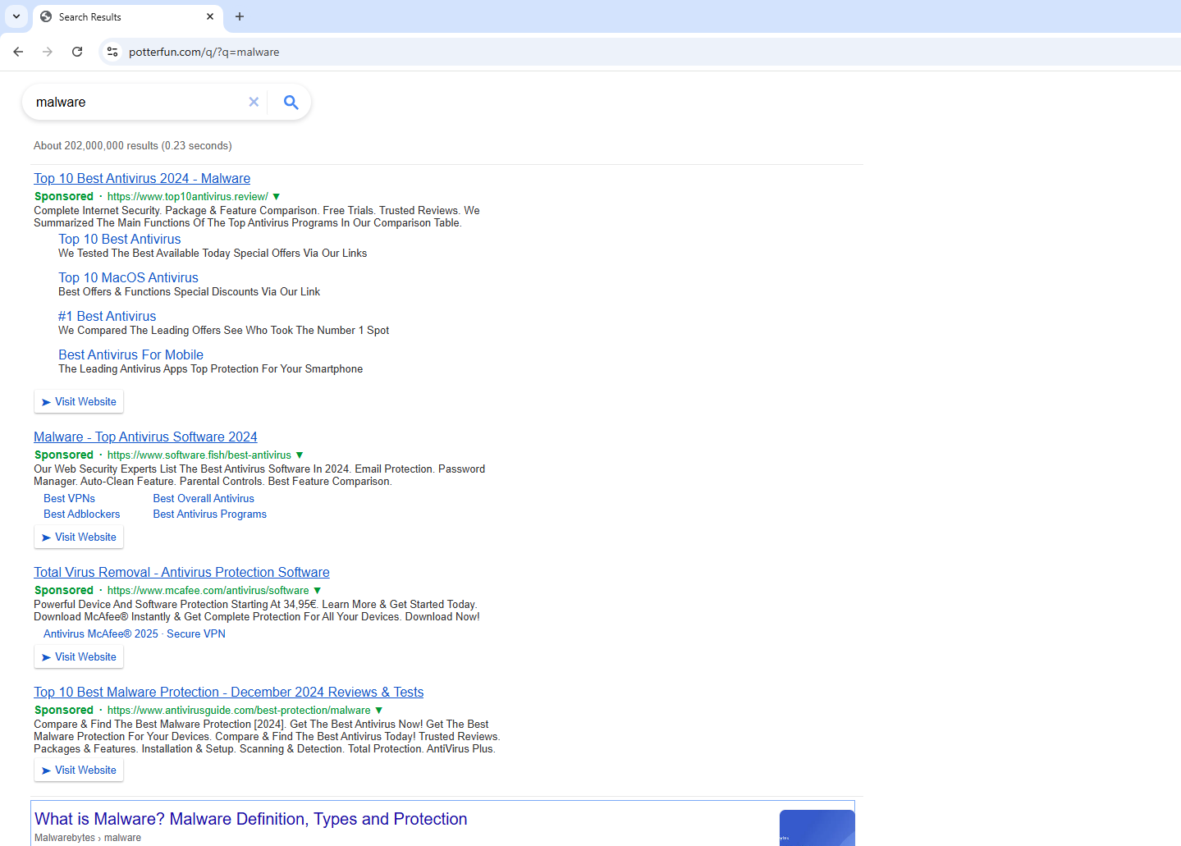Open the tab search dropdown chevron

(x=16, y=16)
